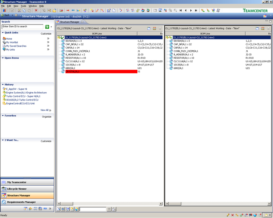273x218 pixels.
Task: Click the Cut scissors toolbar icon
Action: [19, 11]
